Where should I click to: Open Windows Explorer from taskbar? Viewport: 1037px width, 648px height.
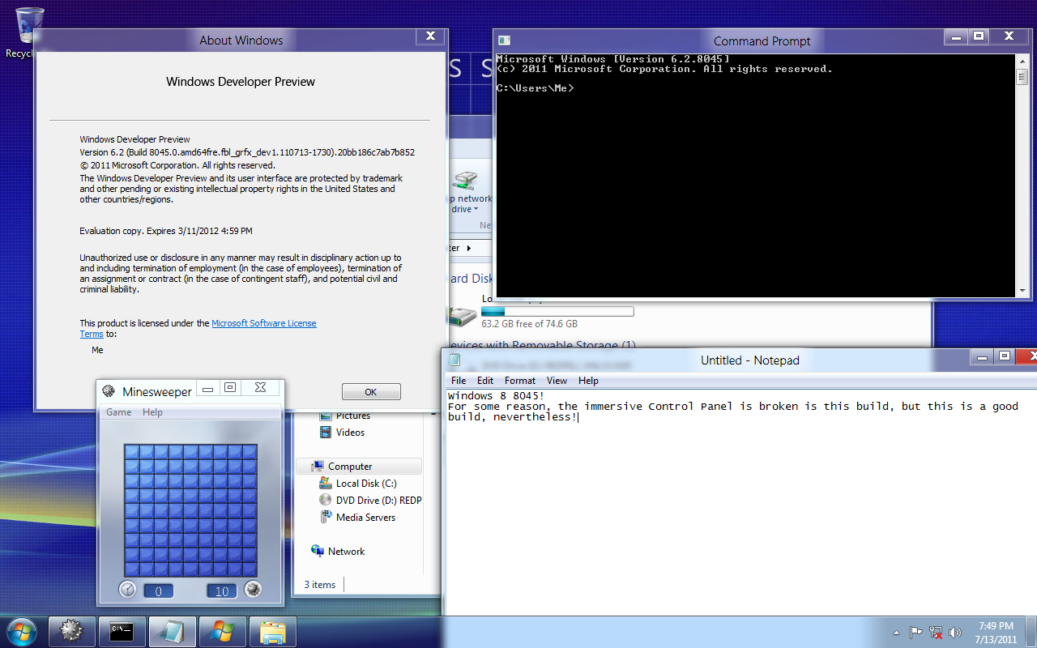273,631
